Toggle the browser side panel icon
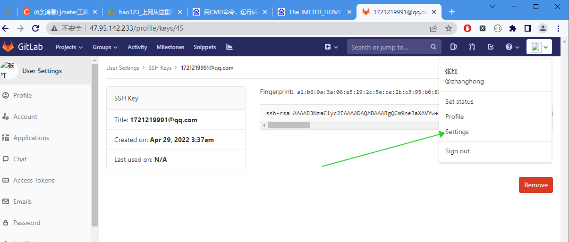The height and width of the screenshot is (242, 569). point(528,28)
